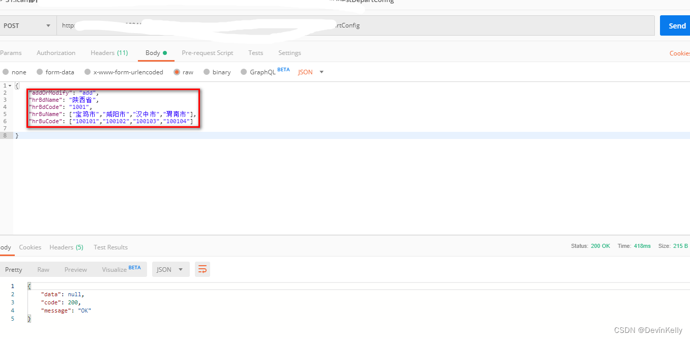Open the Pre-request Script tab

(207, 52)
